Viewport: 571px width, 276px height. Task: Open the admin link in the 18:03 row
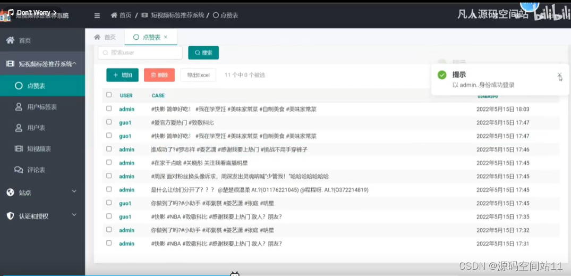[127, 109]
